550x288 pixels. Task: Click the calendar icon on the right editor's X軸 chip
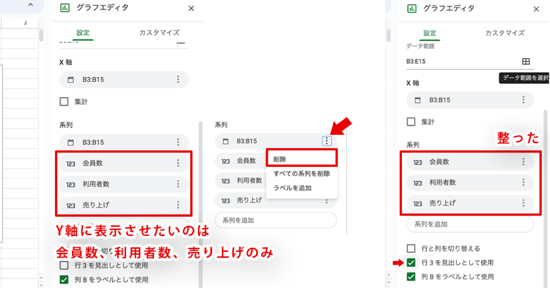pyautogui.click(x=417, y=100)
